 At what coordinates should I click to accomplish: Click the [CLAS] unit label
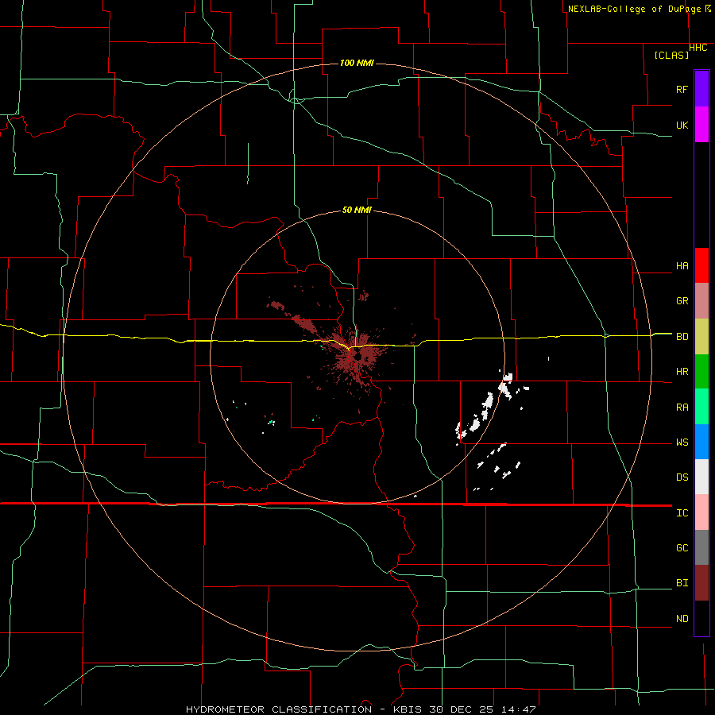[671, 56]
